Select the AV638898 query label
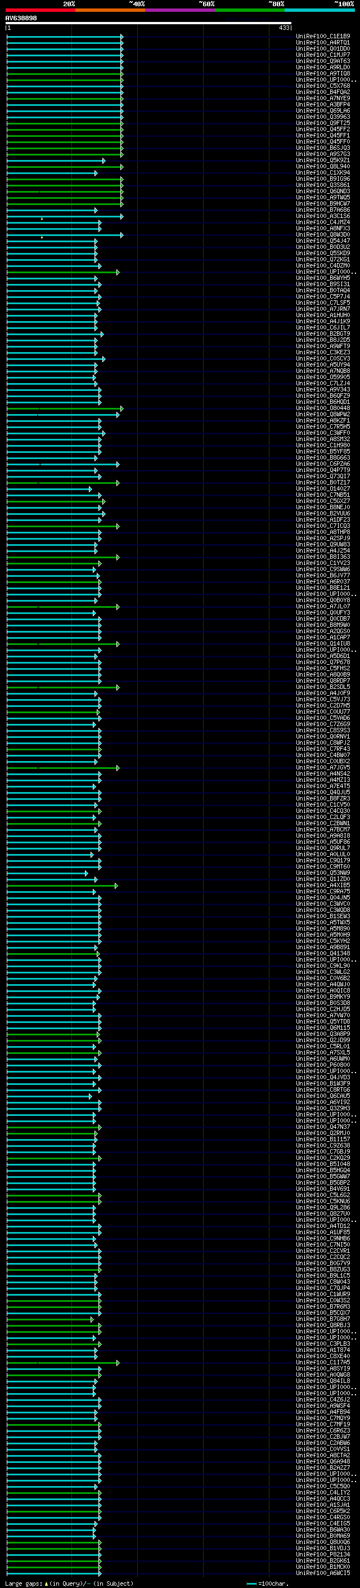The width and height of the screenshot is (360, 1588). 21,18
